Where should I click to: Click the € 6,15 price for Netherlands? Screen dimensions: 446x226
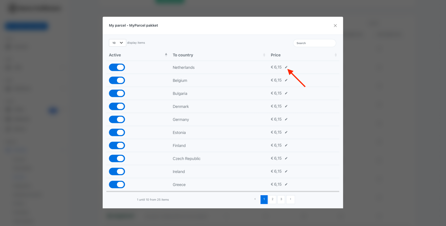[x=276, y=67]
